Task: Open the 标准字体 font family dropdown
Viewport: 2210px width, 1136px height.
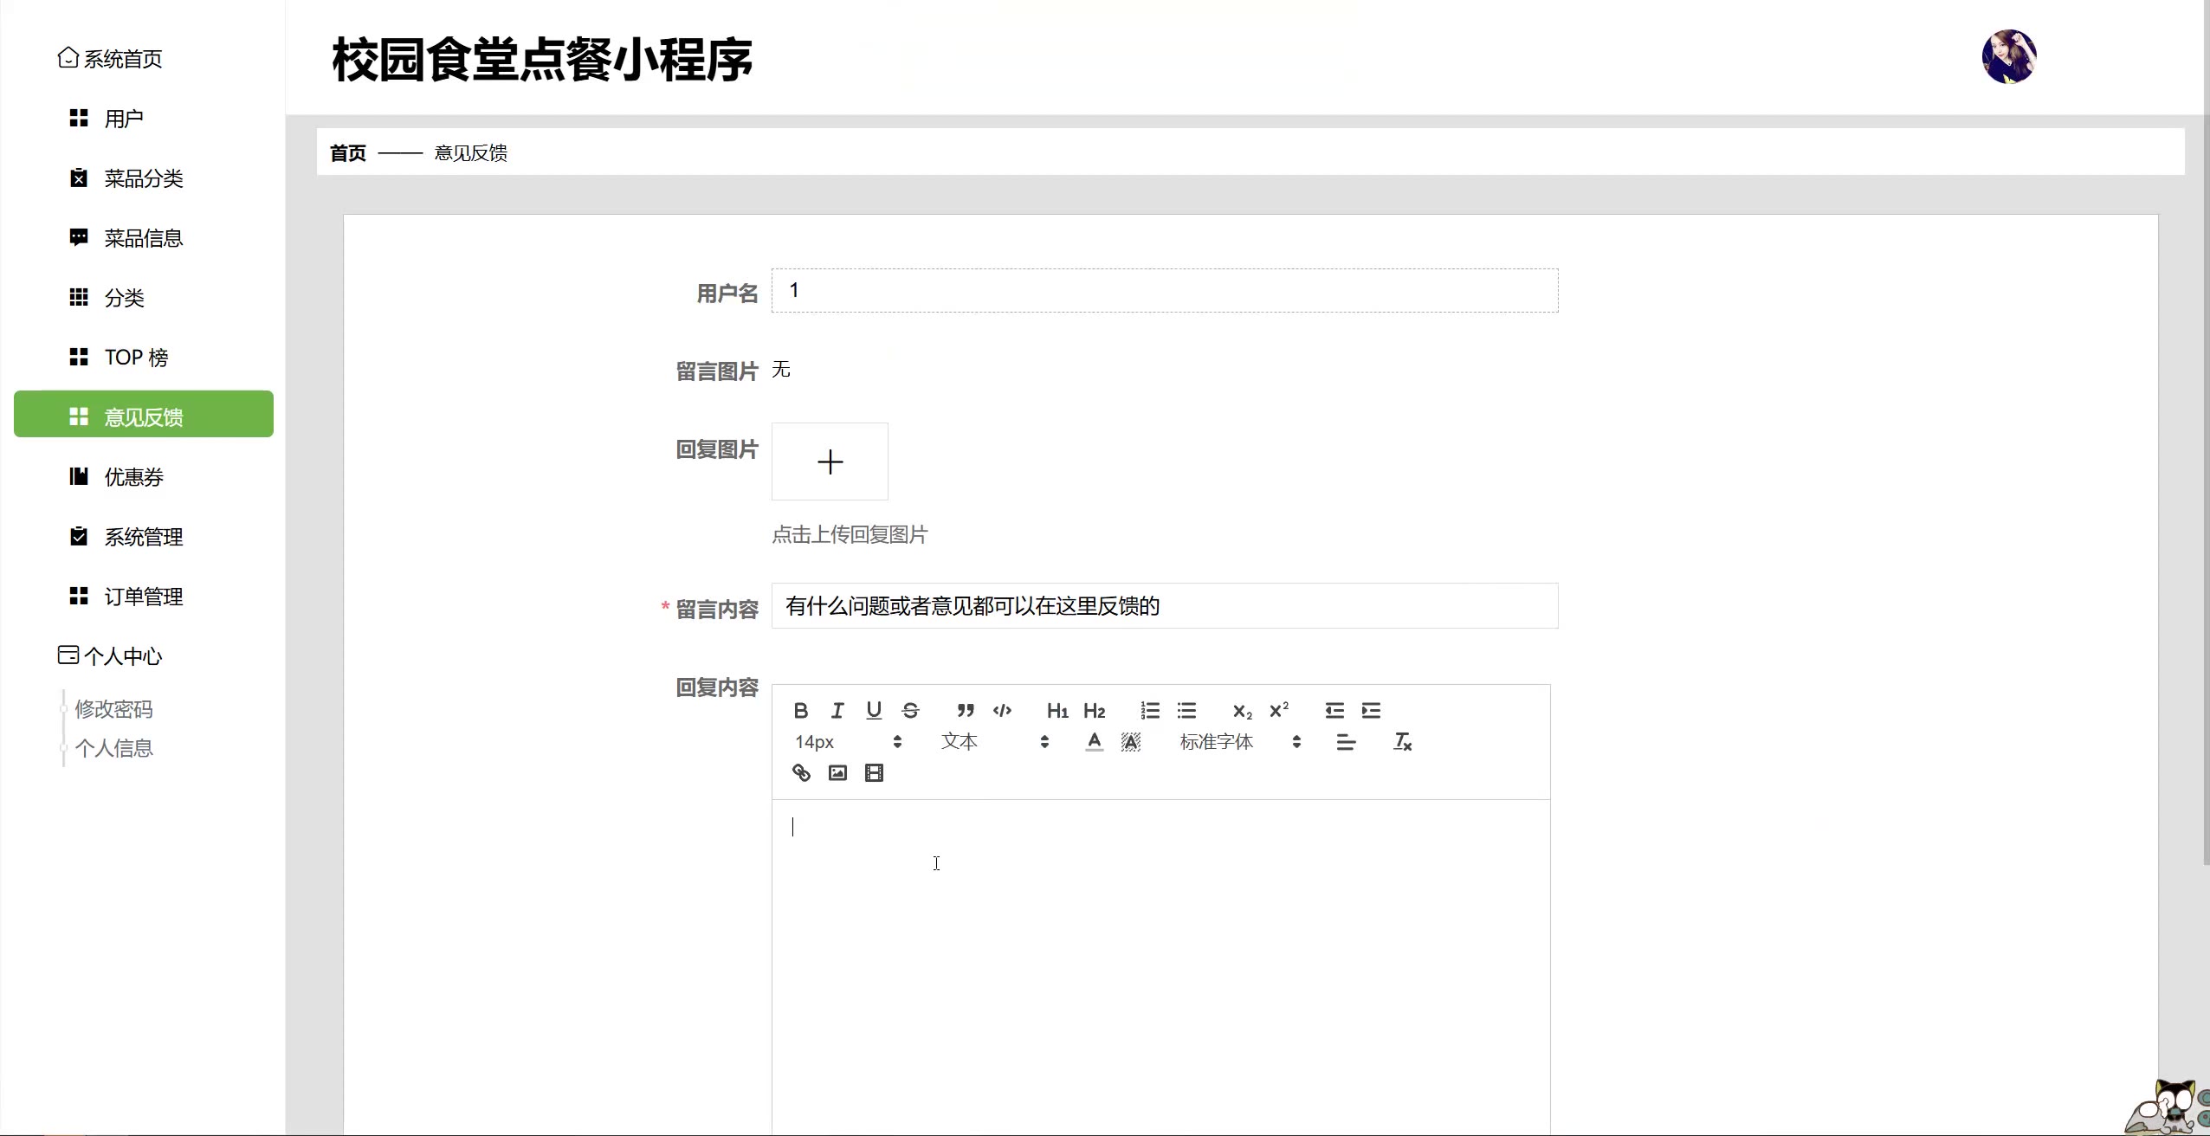Action: coord(1239,742)
